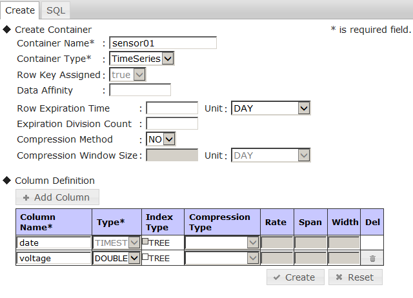Focus the Container Name input field
Viewport: 413px width, 298px height.
point(163,43)
